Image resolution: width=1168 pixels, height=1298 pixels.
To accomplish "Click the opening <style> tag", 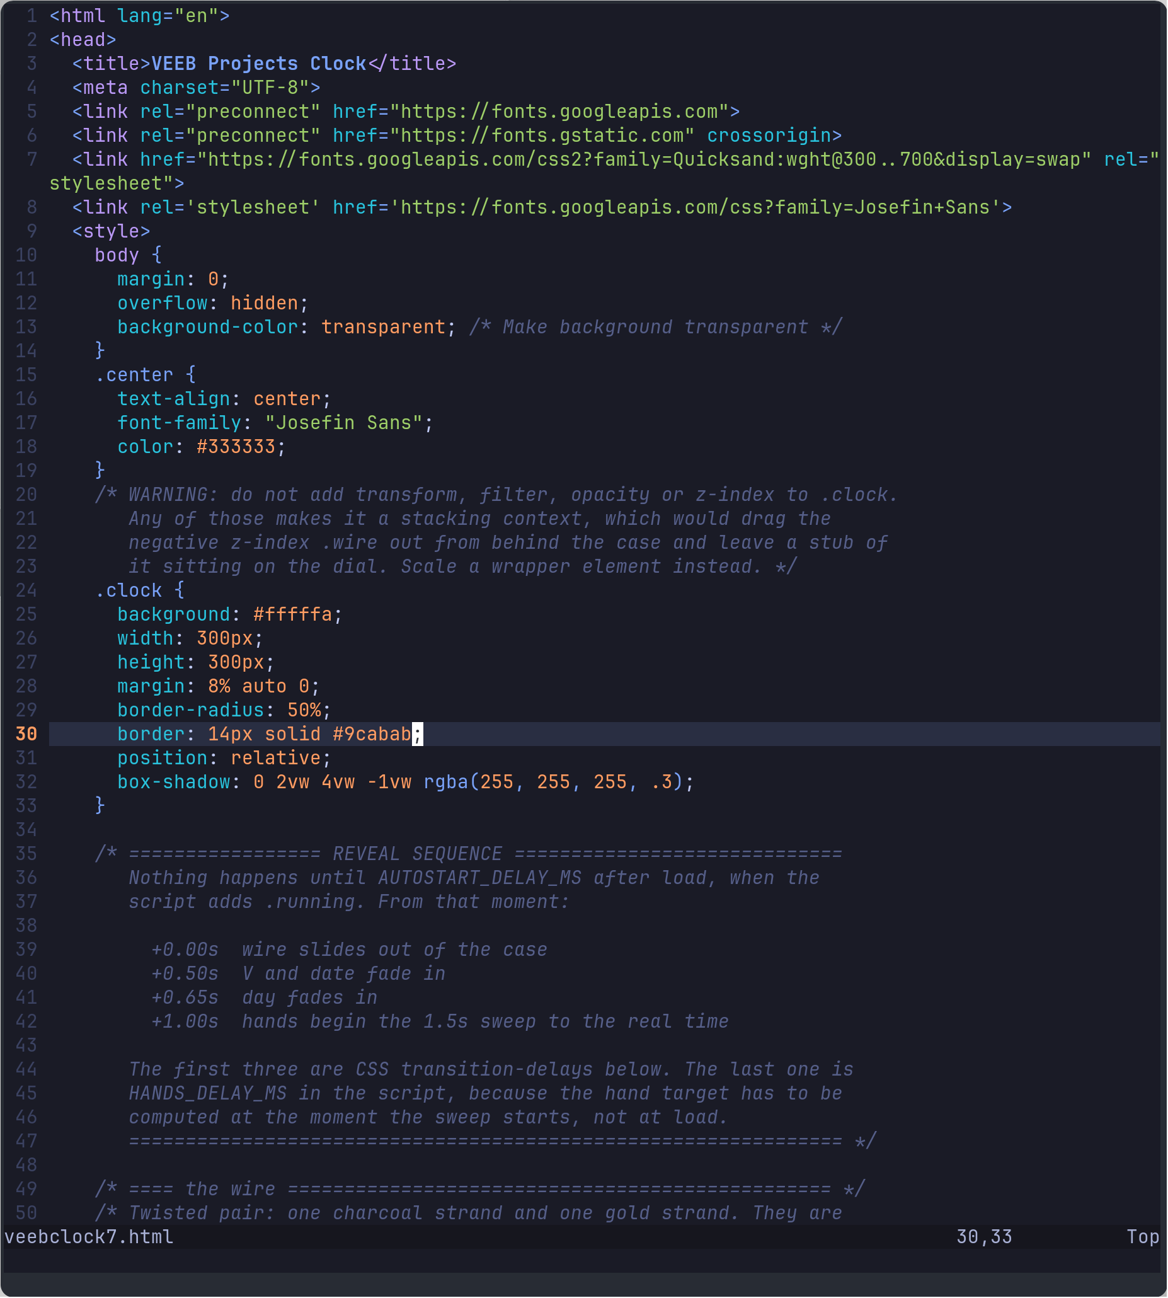I will click(112, 231).
